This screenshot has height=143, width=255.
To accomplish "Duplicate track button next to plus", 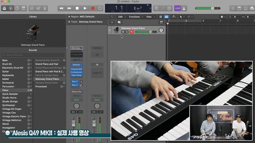I will coord(119,22).
